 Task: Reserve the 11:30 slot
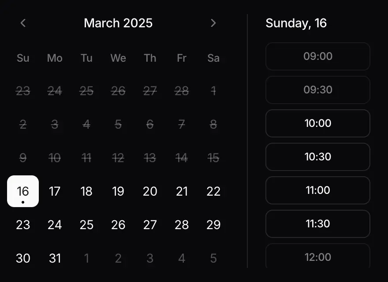(x=317, y=224)
